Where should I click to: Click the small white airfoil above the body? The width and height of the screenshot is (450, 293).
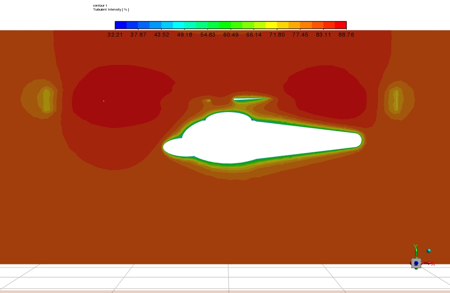(249, 99)
